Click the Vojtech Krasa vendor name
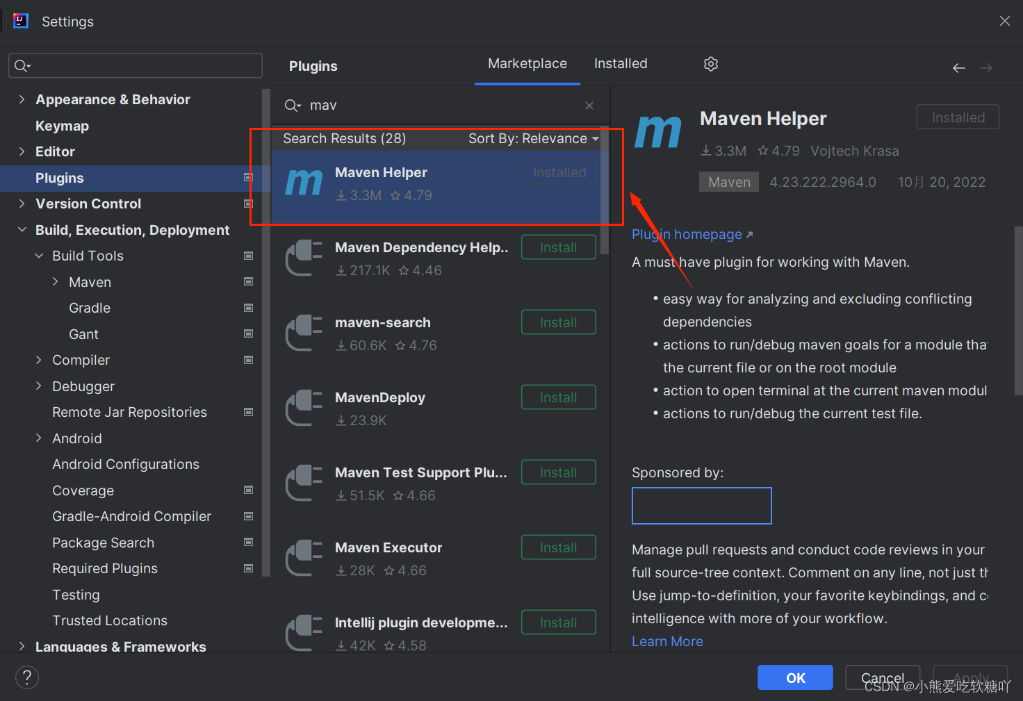Image resolution: width=1023 pixels, height=701 pixels. point(854,151)
